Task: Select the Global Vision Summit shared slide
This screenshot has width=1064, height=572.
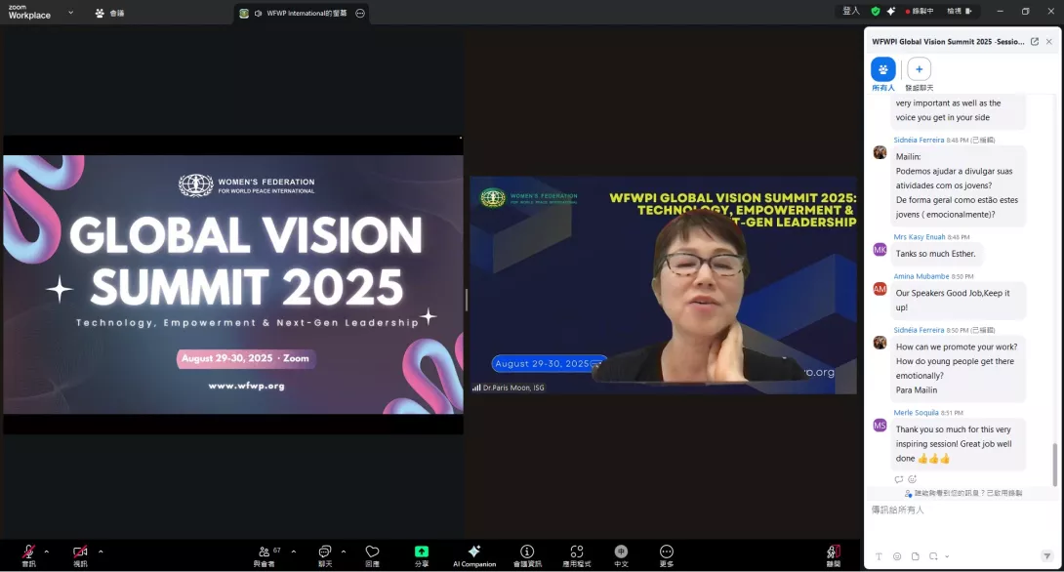Action: click(x=233, y=284)
